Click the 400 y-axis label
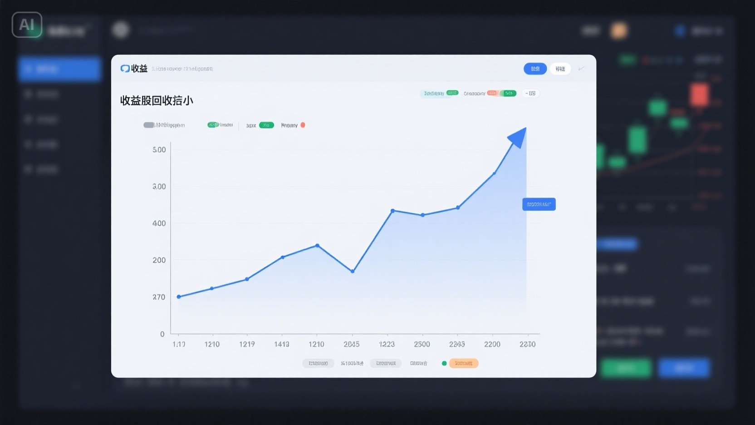 click(x=159, y=223)
